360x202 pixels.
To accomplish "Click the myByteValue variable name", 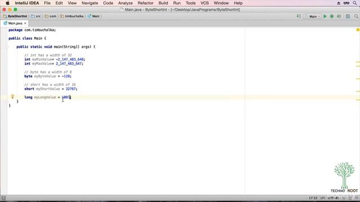I will click(45, 76).
